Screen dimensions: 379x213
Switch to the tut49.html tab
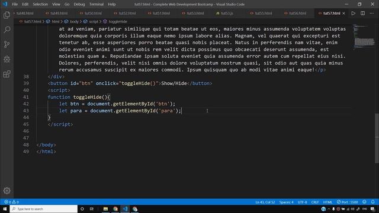pyautogui.click(x=59, y=13)
